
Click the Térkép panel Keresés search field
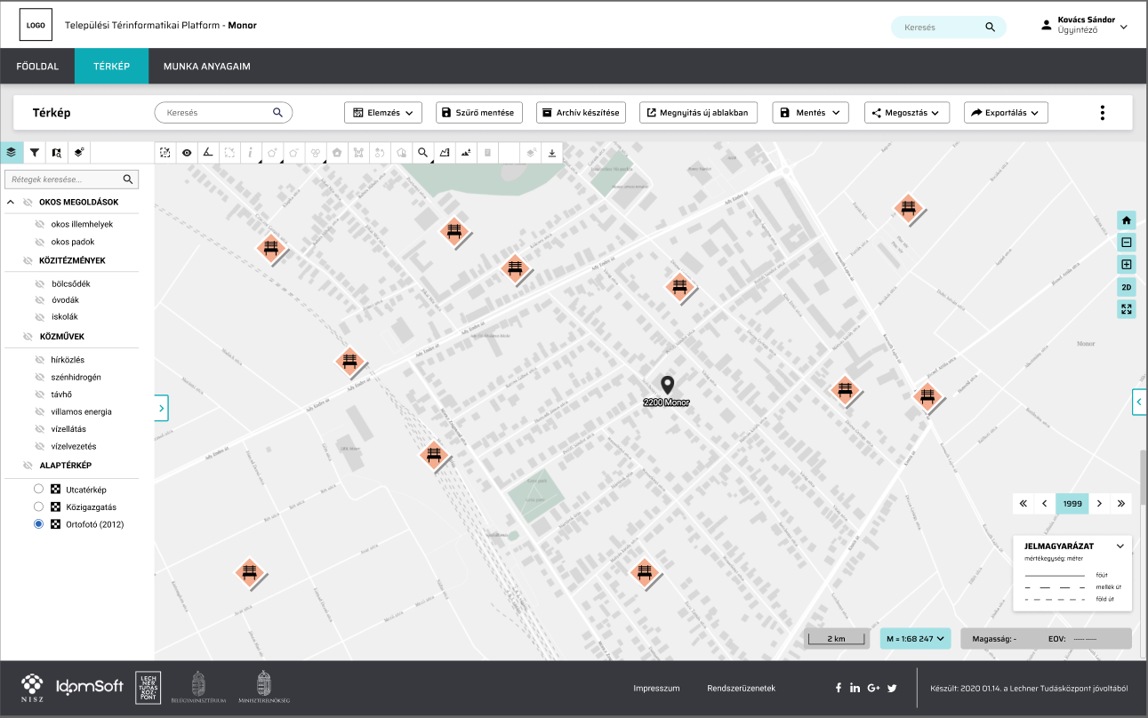(x=223, y=113)
